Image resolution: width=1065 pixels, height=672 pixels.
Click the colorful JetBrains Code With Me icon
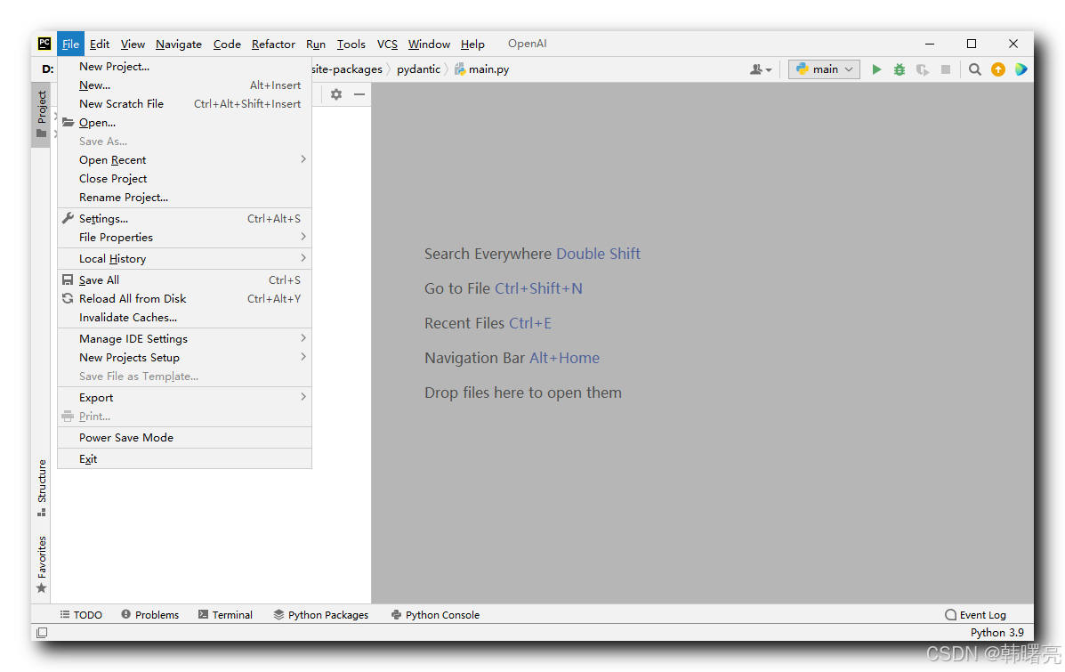pos(1021,69)
